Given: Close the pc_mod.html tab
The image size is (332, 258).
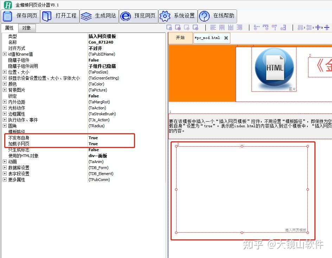Looking at the screenshot, I should 226,38.
